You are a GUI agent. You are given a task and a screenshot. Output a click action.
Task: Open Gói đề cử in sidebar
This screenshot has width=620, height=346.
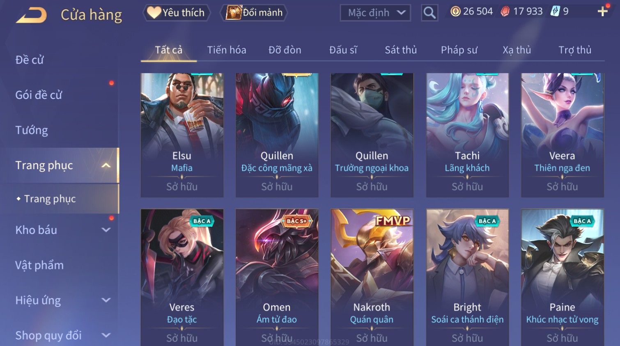point(39,95)
